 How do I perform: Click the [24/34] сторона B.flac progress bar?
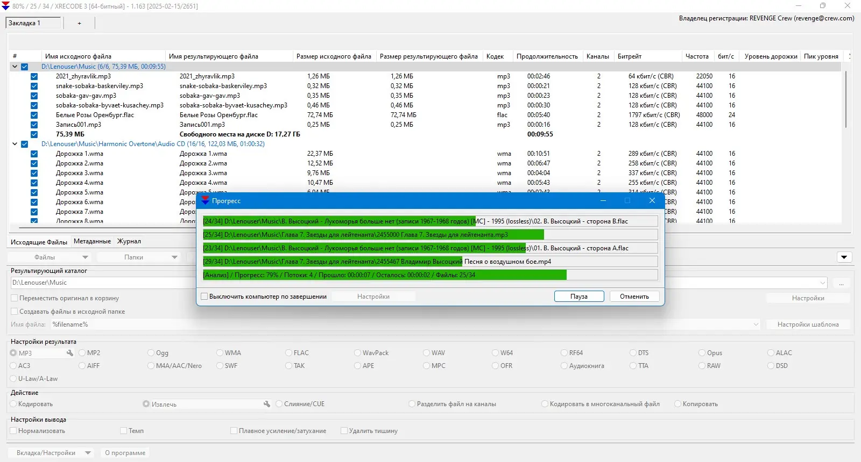click(x=430, y=221)
